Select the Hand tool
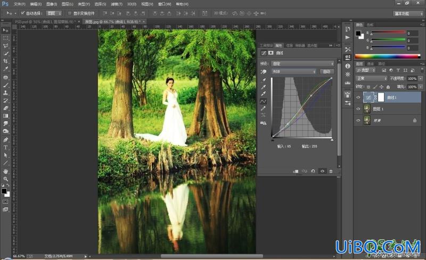Viewport: 426px width, 260px height. point(5,172)
